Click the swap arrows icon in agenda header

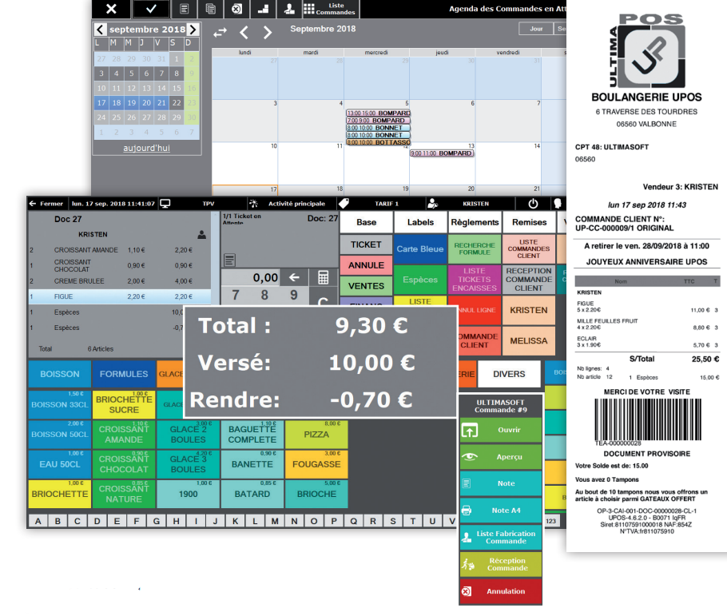tap(220, 33)
